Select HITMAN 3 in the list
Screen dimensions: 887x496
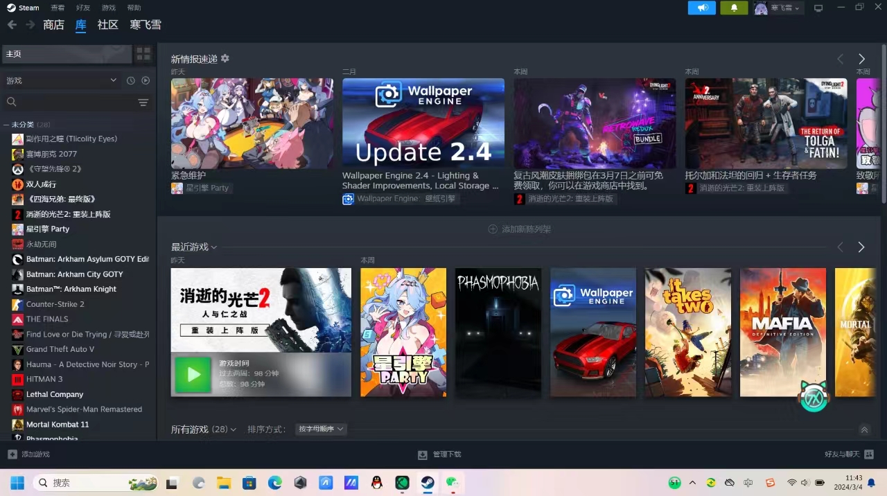(x=44, y=379)
